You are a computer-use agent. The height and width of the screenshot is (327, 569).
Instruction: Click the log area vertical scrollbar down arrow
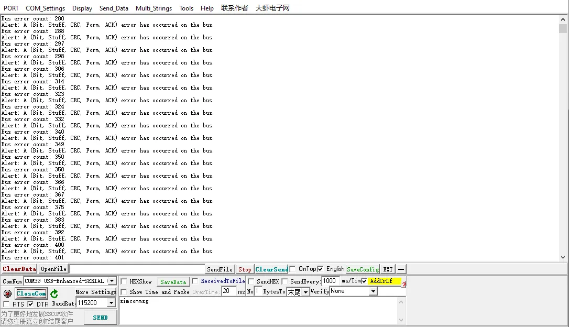coord(563,257)
